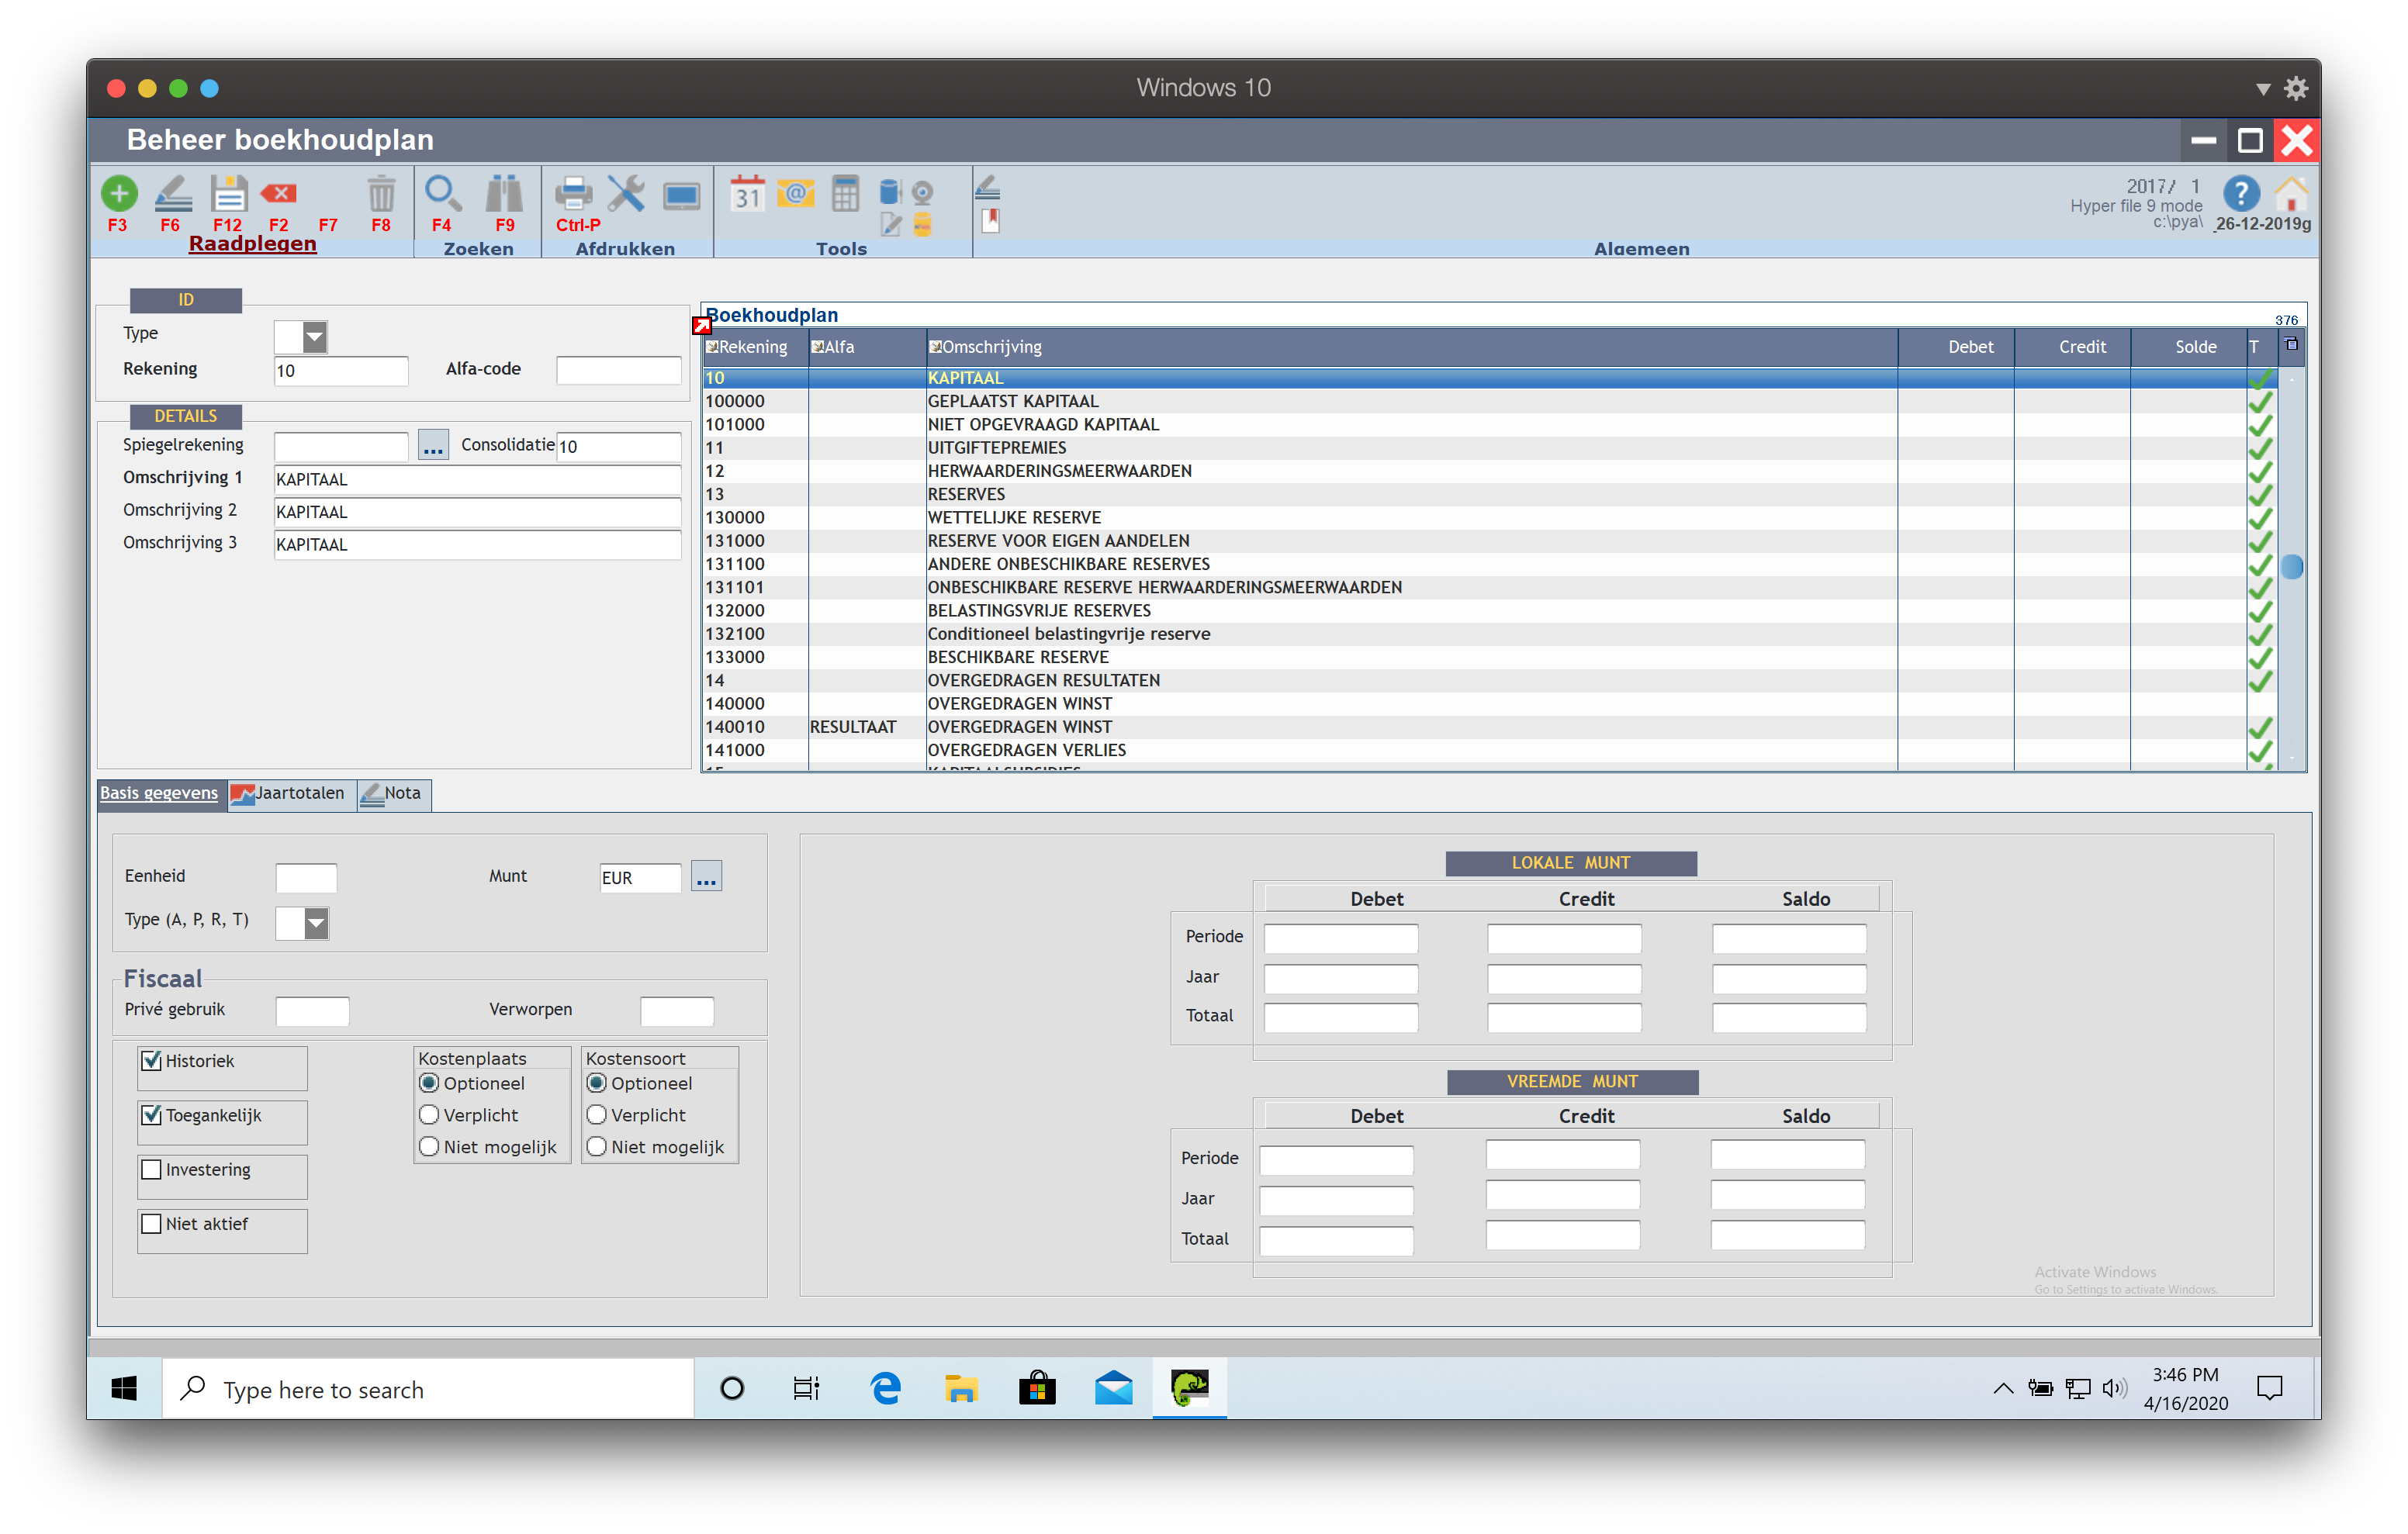
Task: Click the Munt lookup ellipsis button
Action: pos(706,877)
